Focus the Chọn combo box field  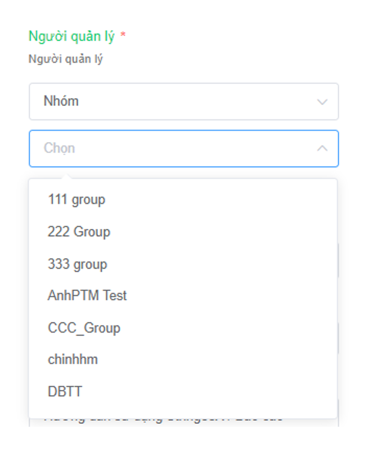coord(183,149)
